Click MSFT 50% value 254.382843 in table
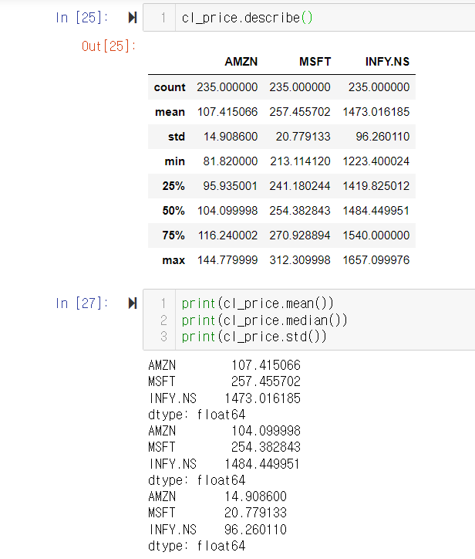 (x=300, y=211)
